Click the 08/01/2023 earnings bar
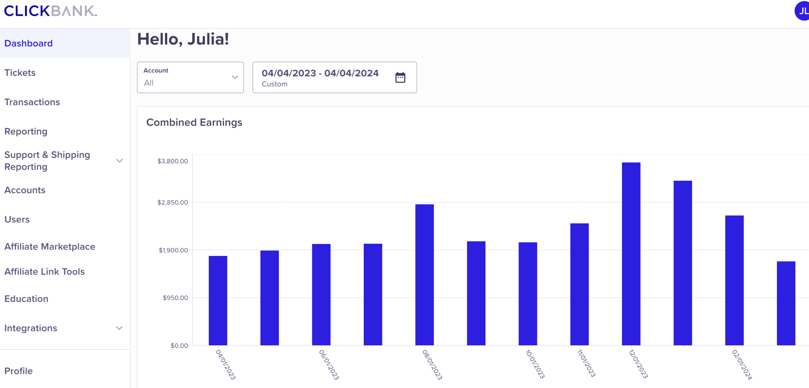The width and height of the screenshot is (809, 388). [424, 275]
